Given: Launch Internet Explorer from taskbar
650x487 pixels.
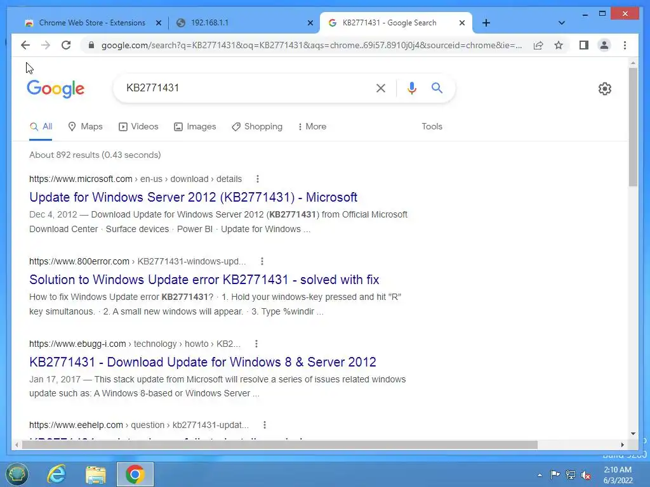Looking at the screenshot, I should point(56,474).
